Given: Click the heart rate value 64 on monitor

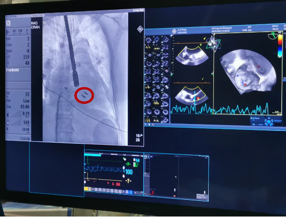Looking at the screenshot, I should coord(138,160).
